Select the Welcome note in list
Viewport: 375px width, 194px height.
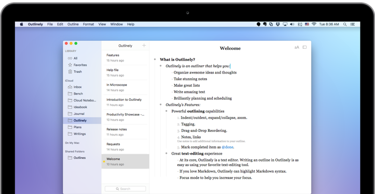click(126, 161)
